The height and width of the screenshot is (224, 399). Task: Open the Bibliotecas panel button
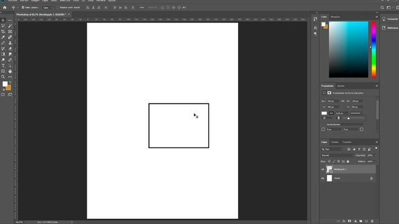pyautogui.click(x=390, y=28)
